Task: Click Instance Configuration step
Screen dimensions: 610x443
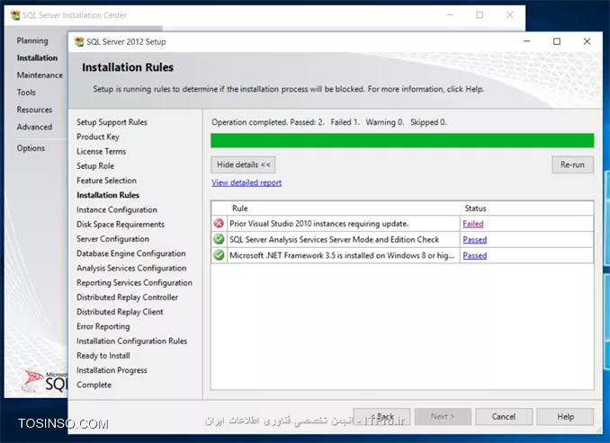Action: tap(117, 210)
